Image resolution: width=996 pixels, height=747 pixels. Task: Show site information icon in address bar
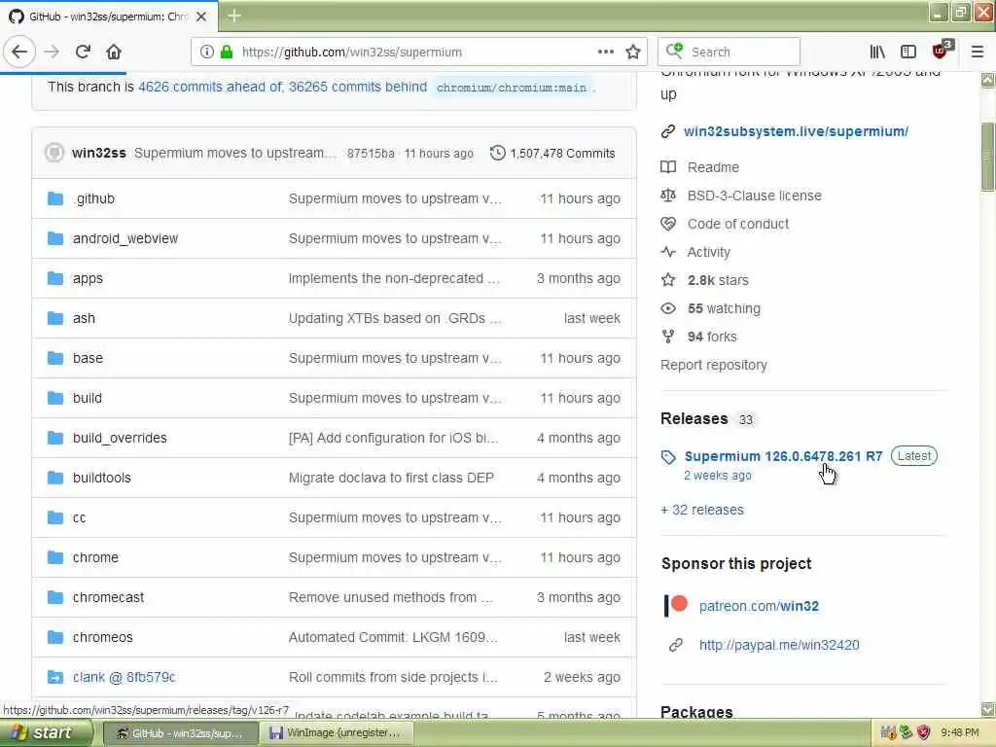[x=206, y=53]
